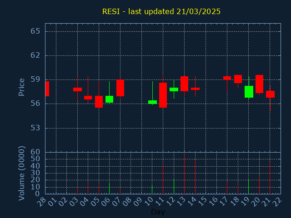291x218 pixels.
Task: Click the green volume bar for day 06
Action: click(x=109, y=188)
